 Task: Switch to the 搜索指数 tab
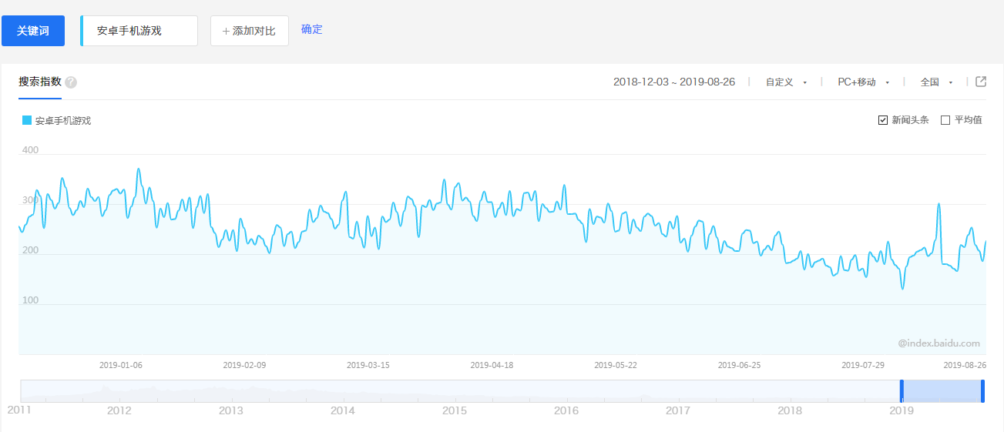pos(40,82)
